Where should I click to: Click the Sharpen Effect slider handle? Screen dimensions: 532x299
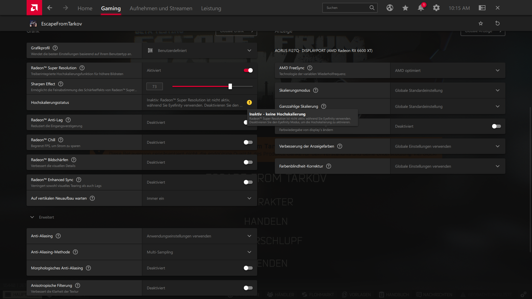230,86
